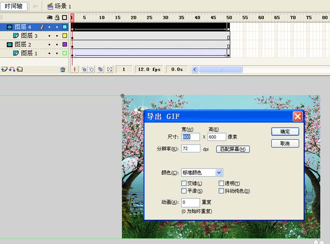The width and height of the screenshot is (330, 244).
Task: Delete layer with trash icon
Action: (63, 69)
